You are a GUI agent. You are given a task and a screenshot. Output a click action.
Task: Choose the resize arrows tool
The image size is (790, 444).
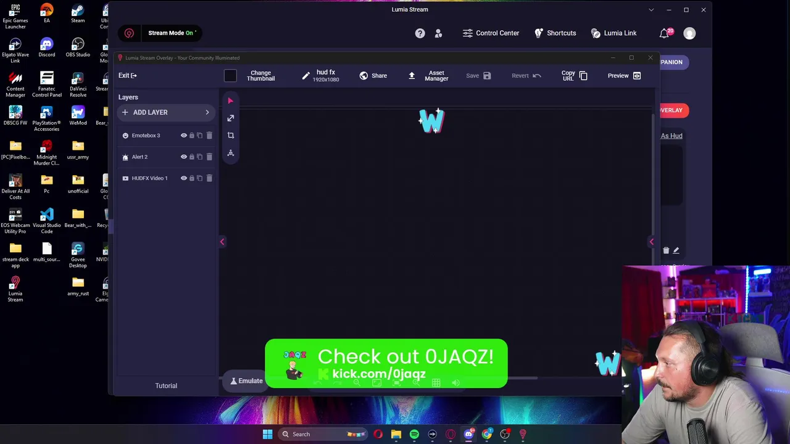coord(230,118)
